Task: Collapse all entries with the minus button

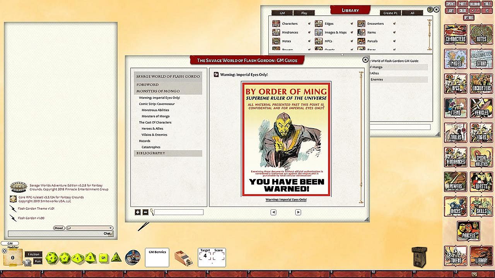Action: coord(145,212)
